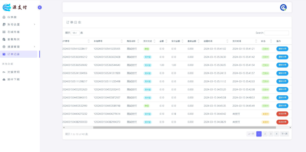The image size is (306, 152).
Task: Click 手动补单 for order Y2024031504404279614
Action: coord(282,114)
